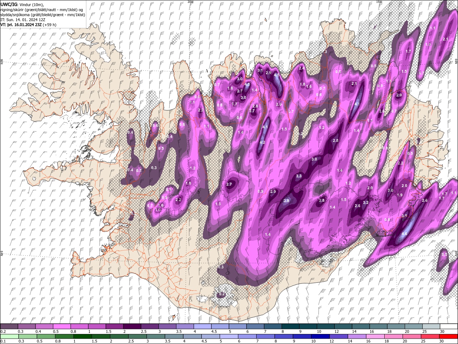
Task: Click the 4.6 snowfall value on the map
Action: coord(405,234)
